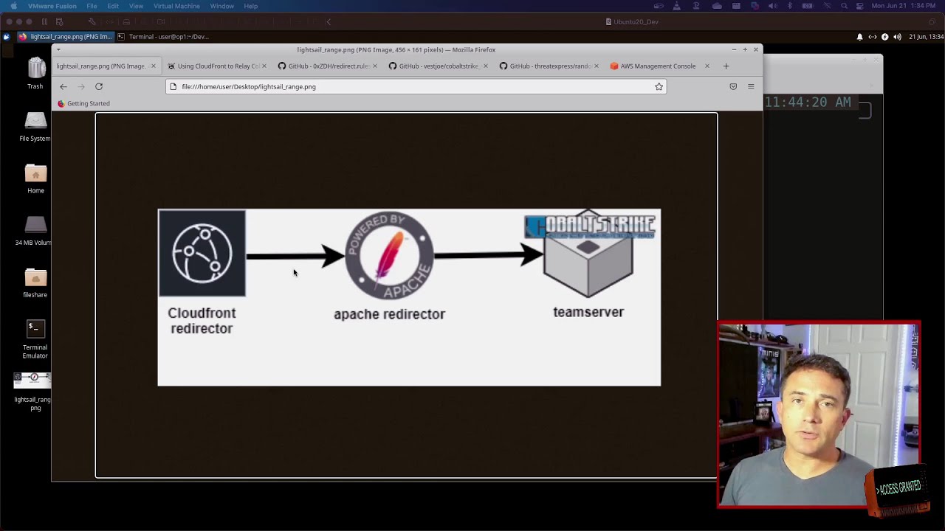Open VMware snapshots toolbar icon

pyautogui.click(x=60, y=21)
